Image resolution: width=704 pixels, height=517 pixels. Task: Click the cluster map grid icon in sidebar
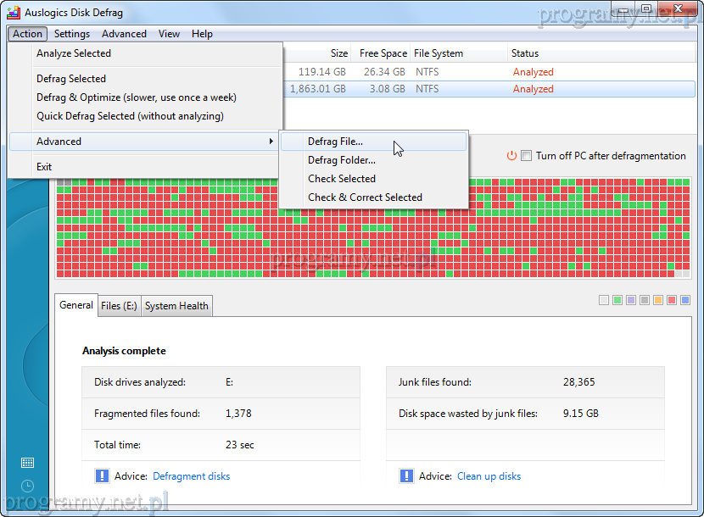coord(27,463)
